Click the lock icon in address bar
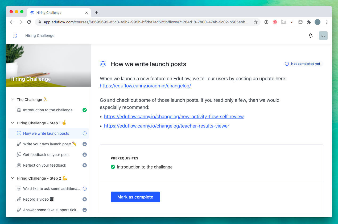338x224 pixels. coord(40,22)
